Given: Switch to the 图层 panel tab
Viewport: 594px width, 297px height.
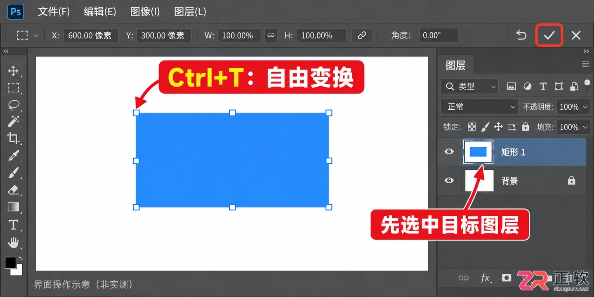Looking at the screenshot, I should [456, 65].
